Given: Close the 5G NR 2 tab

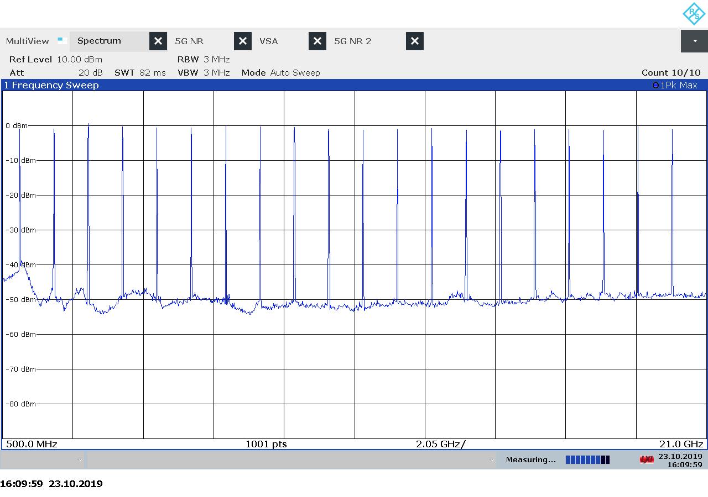Looking at the screenshot, I should pos(414,41).
